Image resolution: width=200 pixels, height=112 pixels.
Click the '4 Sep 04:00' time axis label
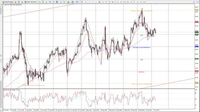[x=96, y=110]
